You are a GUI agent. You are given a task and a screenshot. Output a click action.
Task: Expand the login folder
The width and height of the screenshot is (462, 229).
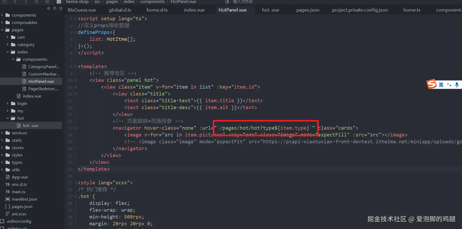pyautogui.click(x=8, y=103)
